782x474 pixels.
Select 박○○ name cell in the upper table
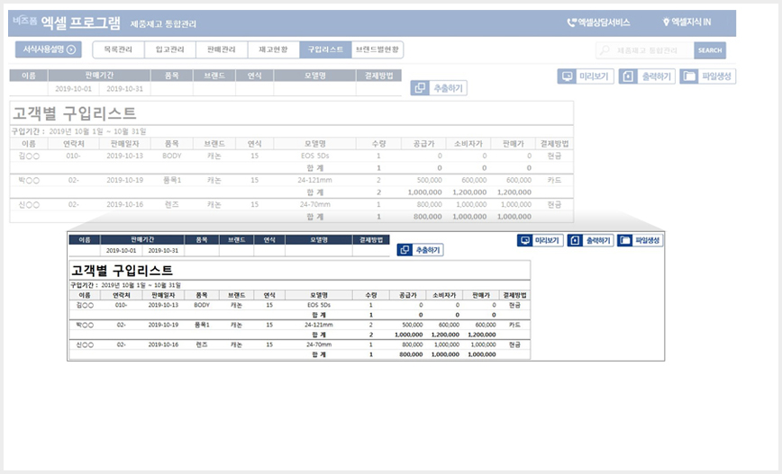[x=29, y=180]
